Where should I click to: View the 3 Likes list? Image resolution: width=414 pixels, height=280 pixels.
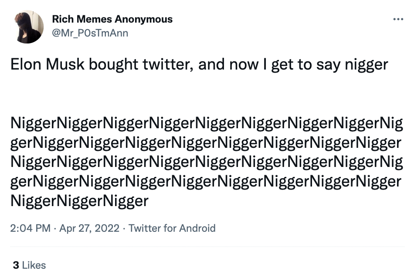(29, 265)
